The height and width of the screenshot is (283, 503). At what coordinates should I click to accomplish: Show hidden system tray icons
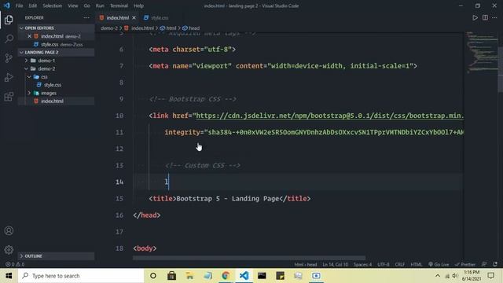coord(437,276)
